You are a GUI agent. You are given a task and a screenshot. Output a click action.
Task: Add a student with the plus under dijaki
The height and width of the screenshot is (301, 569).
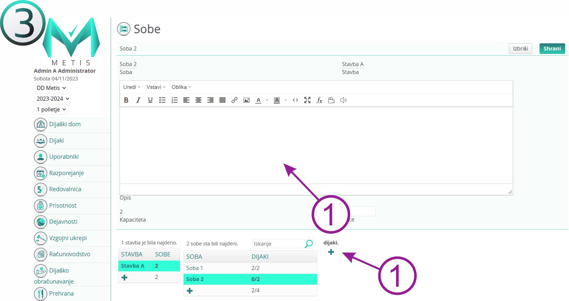click(331, 252)
